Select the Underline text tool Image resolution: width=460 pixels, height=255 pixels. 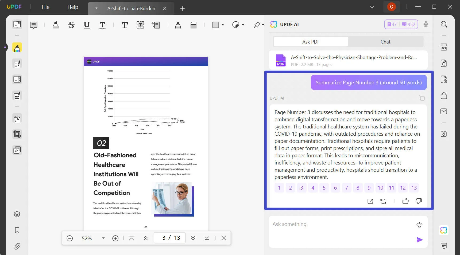pos(87,25)
